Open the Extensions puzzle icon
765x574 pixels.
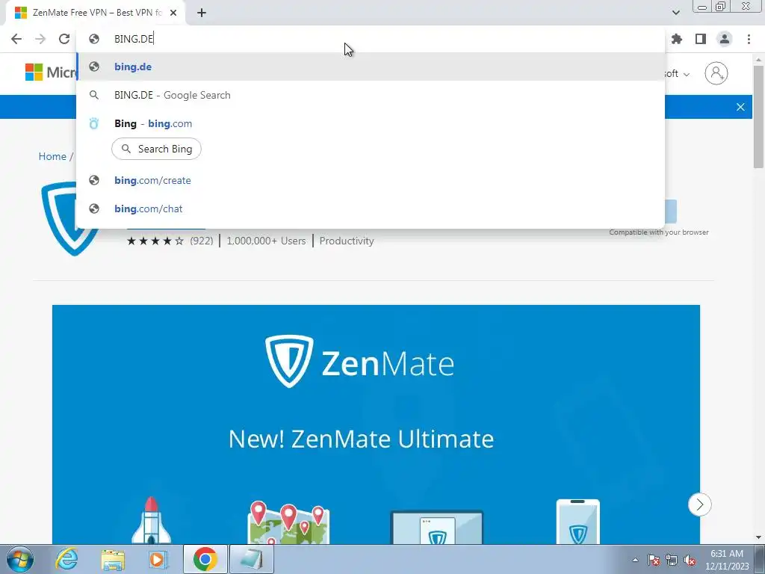pyautogui.click(x=677, y=39)
